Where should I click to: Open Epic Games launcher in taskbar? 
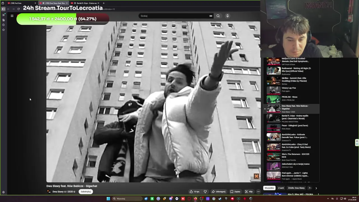click(226, 199)
